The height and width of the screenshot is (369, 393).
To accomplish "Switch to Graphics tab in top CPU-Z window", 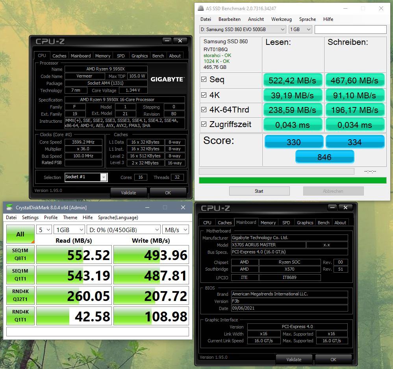I will click(x=140, y=56).
